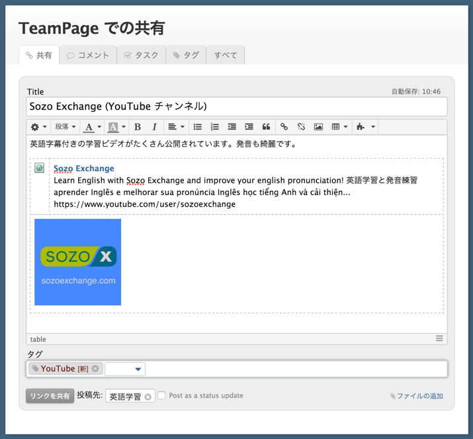
Task: Click the youtube.com URL text in preview
Action: click(x=144, y=204)
